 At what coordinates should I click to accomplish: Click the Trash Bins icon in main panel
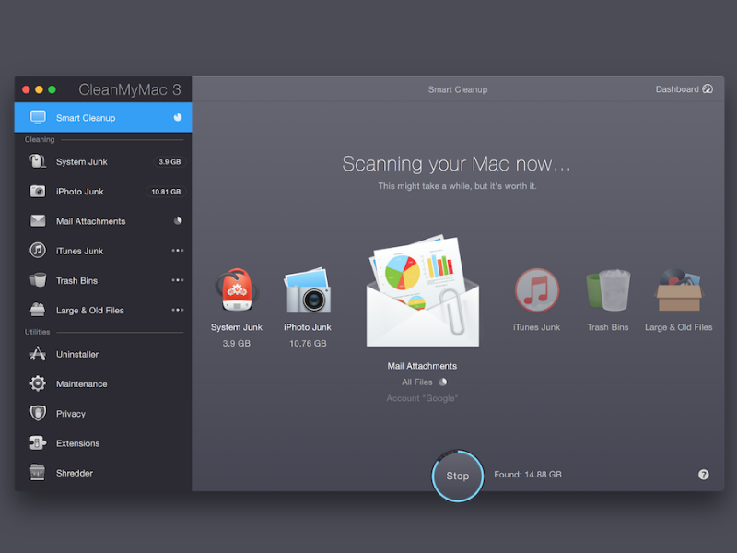click(x=608, y=290)
